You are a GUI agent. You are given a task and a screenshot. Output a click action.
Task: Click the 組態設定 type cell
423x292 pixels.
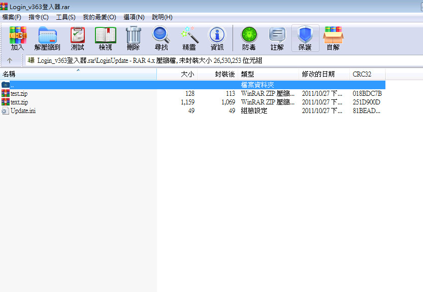(x=254, y=111)
